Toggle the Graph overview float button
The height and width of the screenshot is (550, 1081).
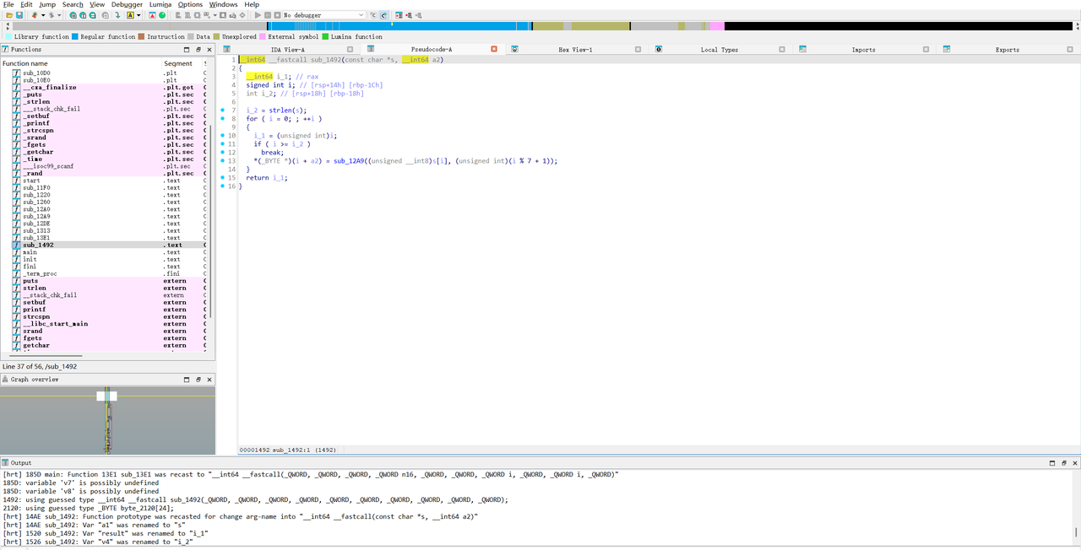point(198,380)
